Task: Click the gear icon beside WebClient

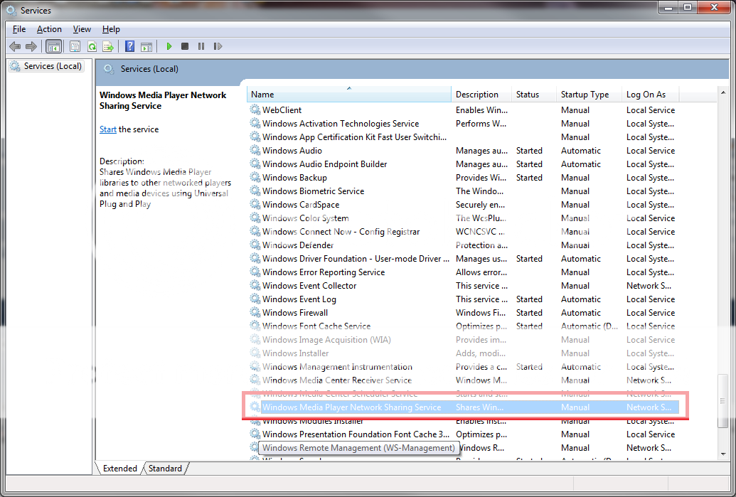Action: (x=255, y=109)
